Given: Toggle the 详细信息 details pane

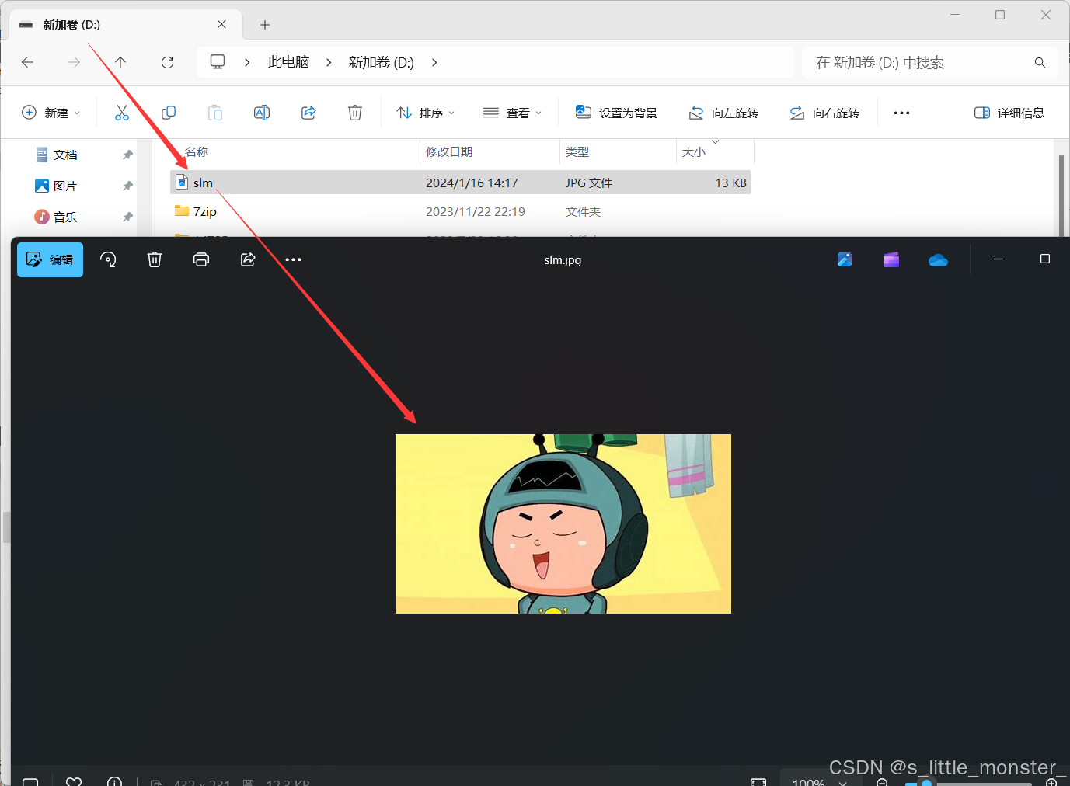Looking at the screenshot, I should [x=1009, y=113].
